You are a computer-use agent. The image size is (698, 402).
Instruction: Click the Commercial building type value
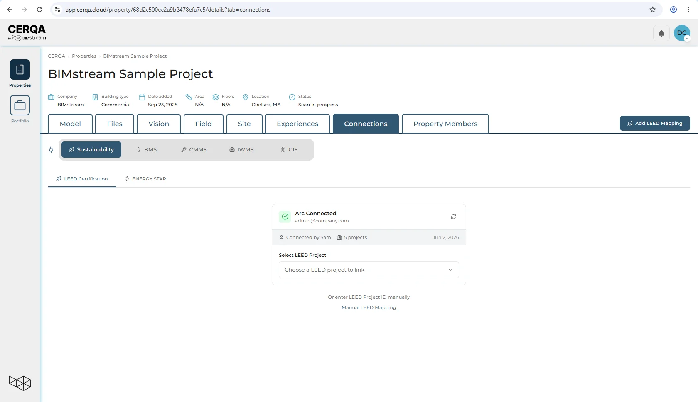[x=116, y=105]
